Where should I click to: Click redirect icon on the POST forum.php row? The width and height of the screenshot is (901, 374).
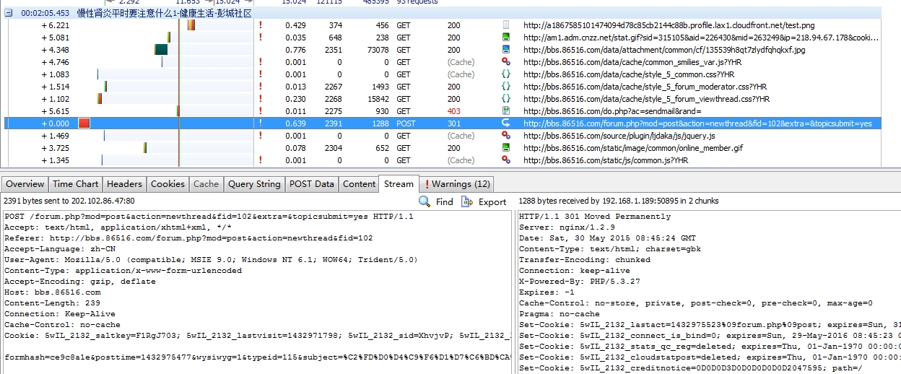506,123
